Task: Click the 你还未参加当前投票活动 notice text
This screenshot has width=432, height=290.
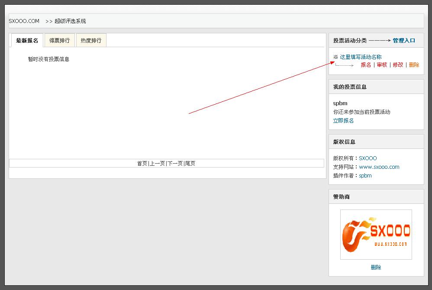Action: pyautogui.click(x=362, y=112)
